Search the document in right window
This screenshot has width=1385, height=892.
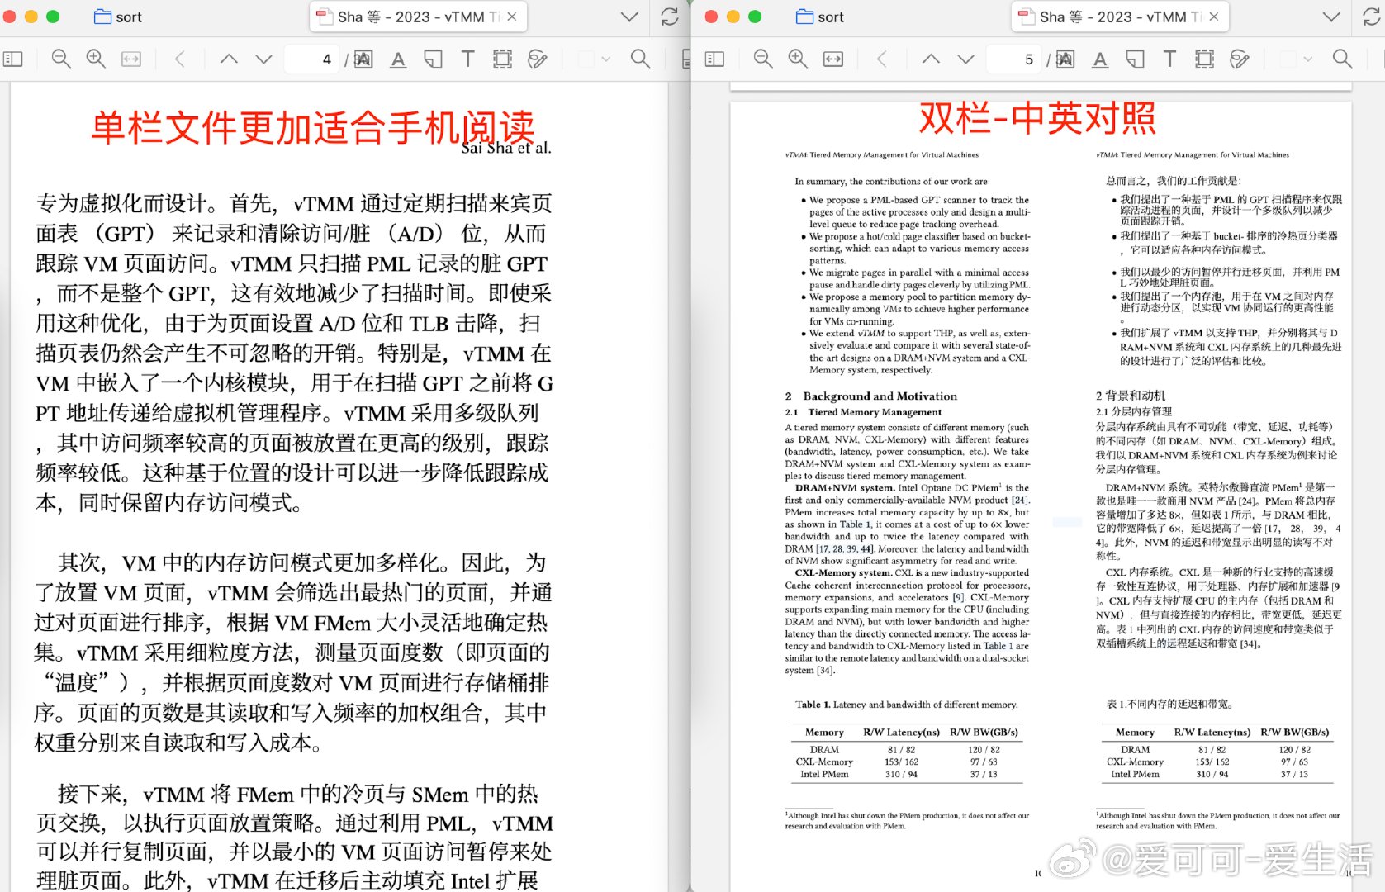[1342, 59]
